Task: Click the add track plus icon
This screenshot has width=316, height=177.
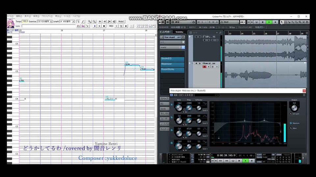Action: point(217,32)
